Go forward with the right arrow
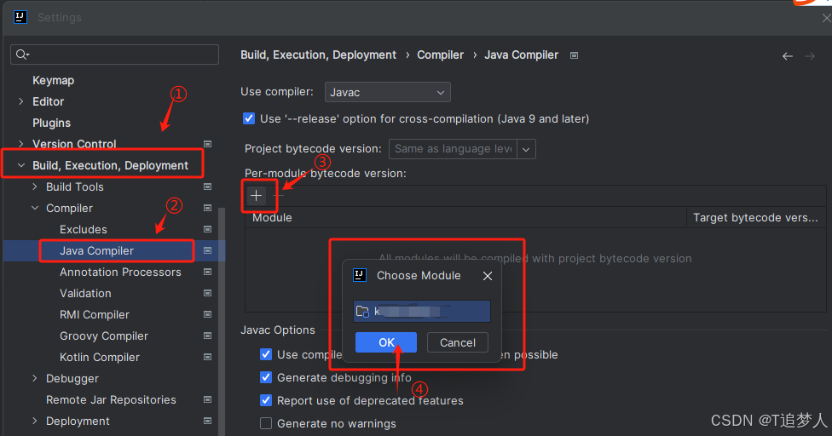 point(810,56)
